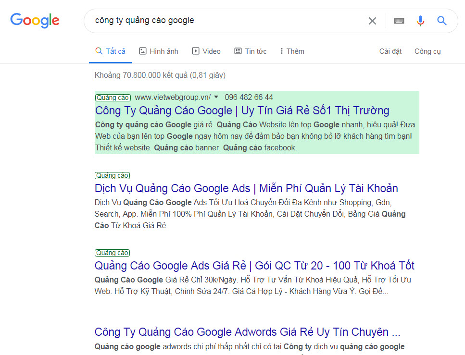Open the Thêm more options menu
The image size is (465, 355).
292,51
